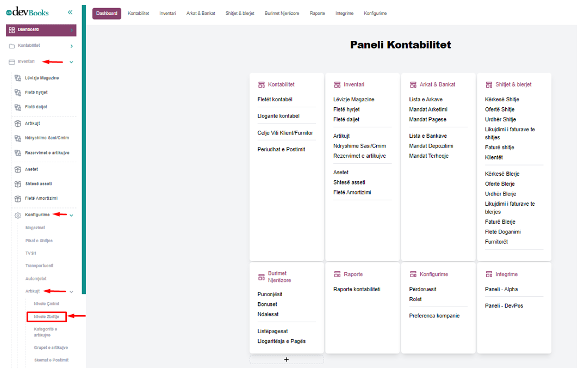Screen dimensions: 578x368
Task: Collapse the Konfigurime sidebar chevron
Action: pyautogui.click(x=71, y=215)
